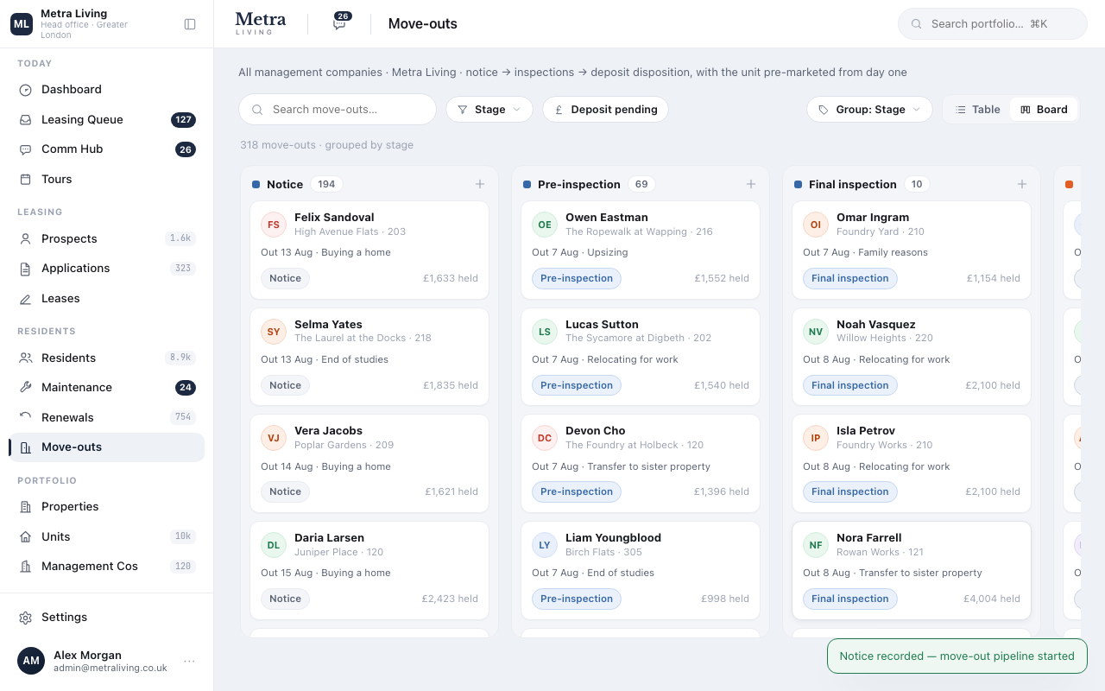Collapse the sidebar with the panel icon

[190, 24]
